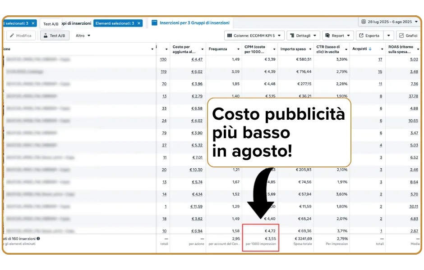Screen dimensions: 424x270
Task: Select the CTR cell 3,71%
Action: [342, 231]
